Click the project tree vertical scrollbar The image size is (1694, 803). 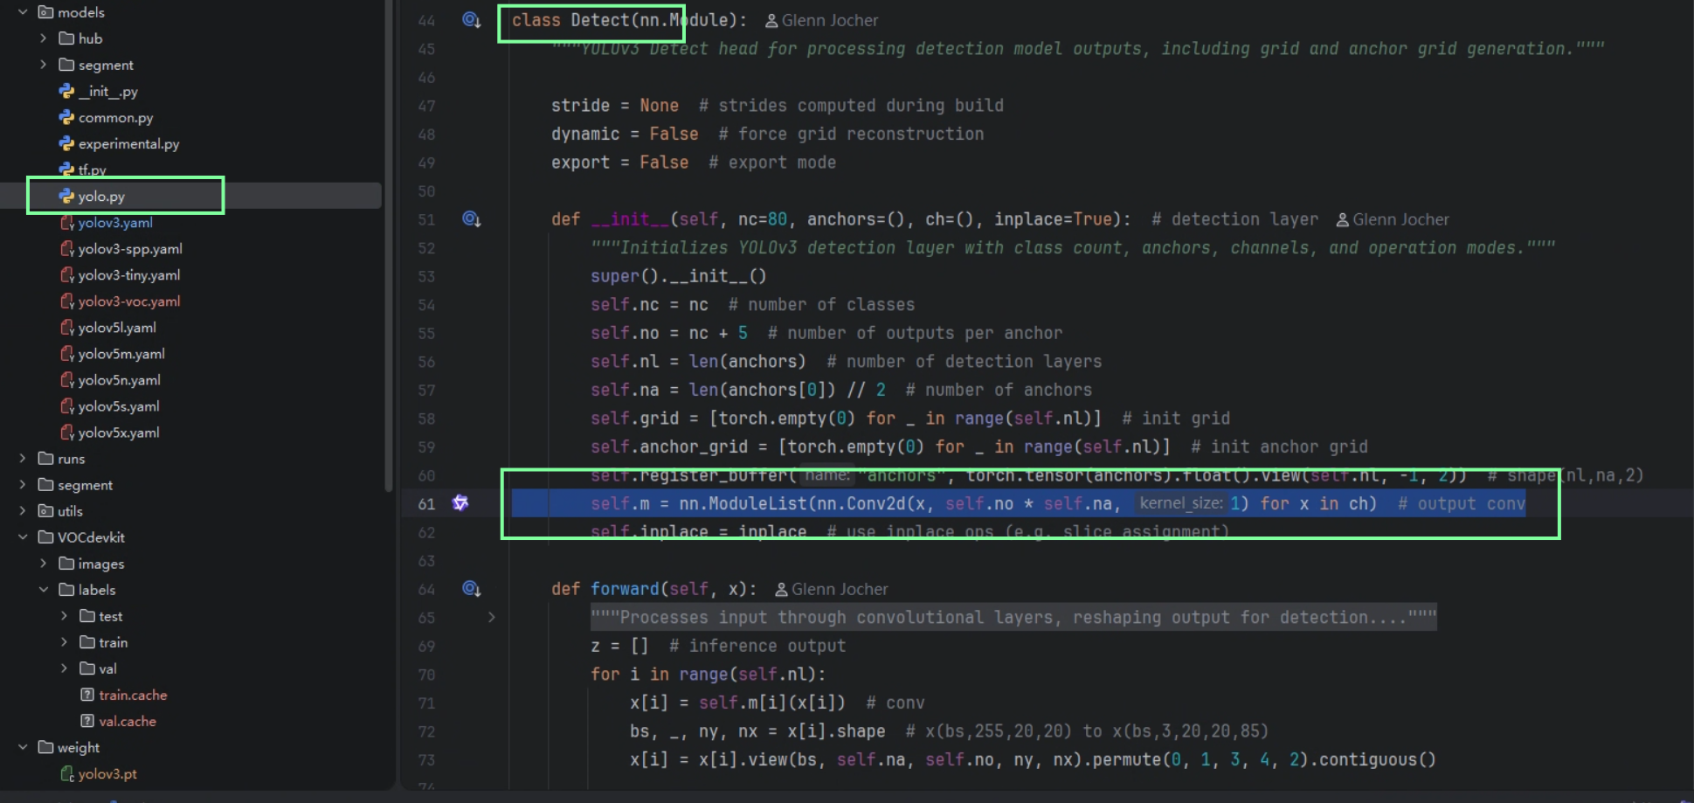[389, 245]
